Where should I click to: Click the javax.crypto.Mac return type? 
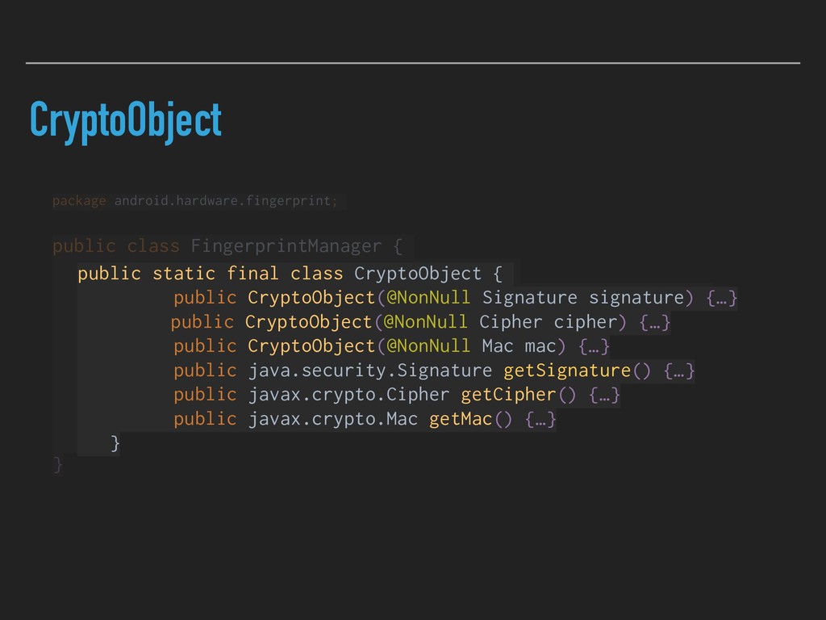[x=333, y=419]
